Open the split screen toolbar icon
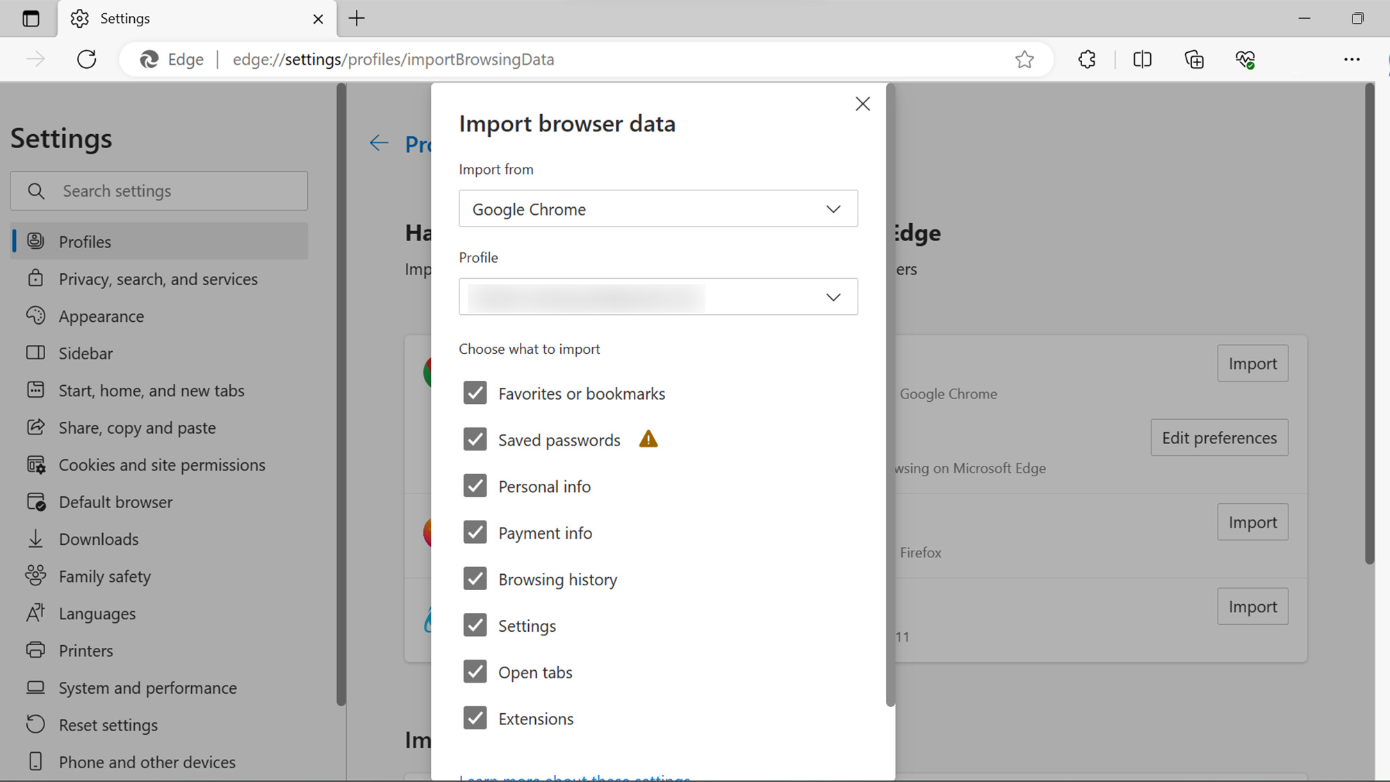This screenshot has height=782, width=1390. point(1141,59)
